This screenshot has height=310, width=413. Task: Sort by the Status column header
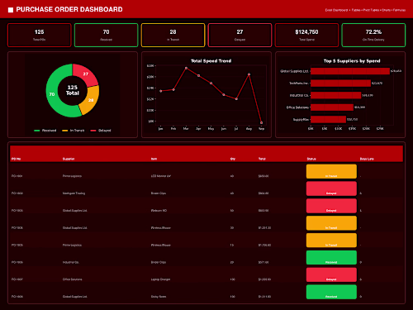coord(311,159)
